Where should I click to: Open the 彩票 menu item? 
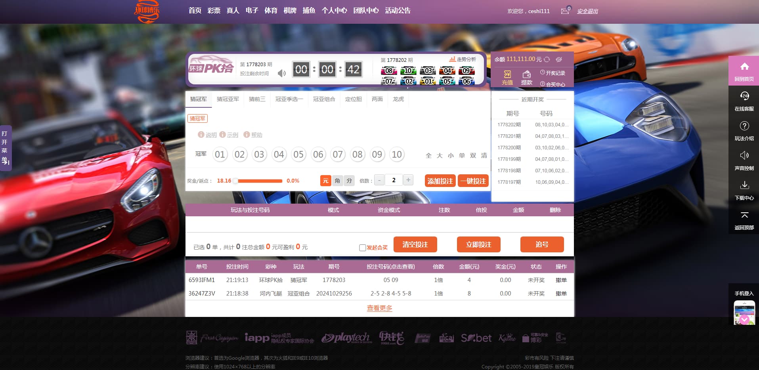[214, 11]
